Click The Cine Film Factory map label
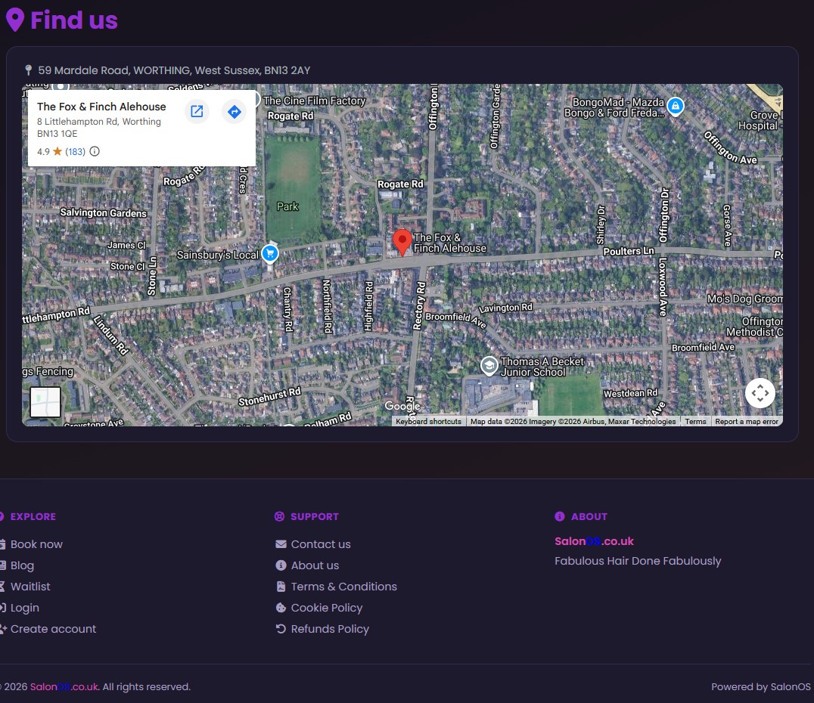Screen dimensions: 814x703 tap(314, 101)
